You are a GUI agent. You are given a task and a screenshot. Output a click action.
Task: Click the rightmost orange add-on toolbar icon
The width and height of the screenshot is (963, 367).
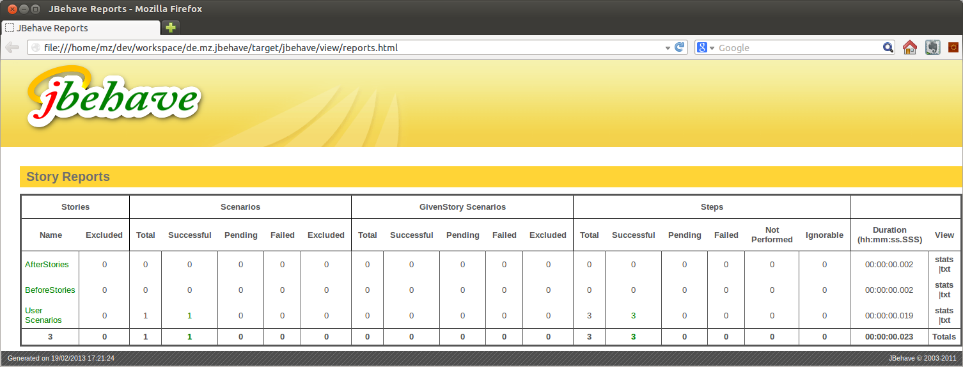point(953,47)
